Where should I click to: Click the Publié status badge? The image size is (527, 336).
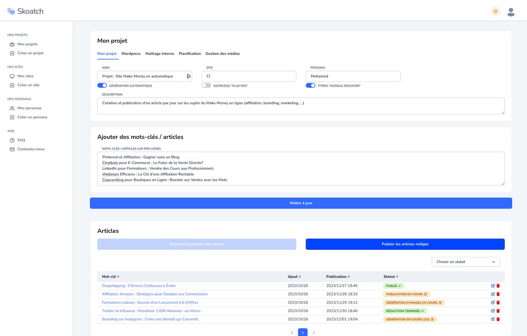393,286
